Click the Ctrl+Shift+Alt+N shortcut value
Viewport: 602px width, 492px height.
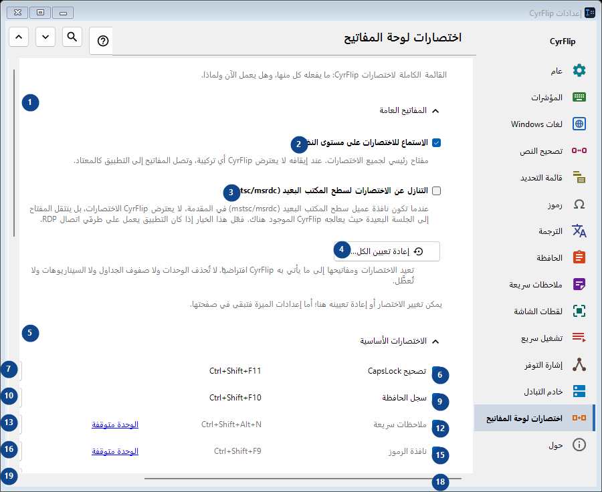(x=231, y=424)
